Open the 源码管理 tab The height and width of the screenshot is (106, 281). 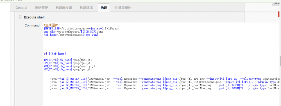[41, 8]
